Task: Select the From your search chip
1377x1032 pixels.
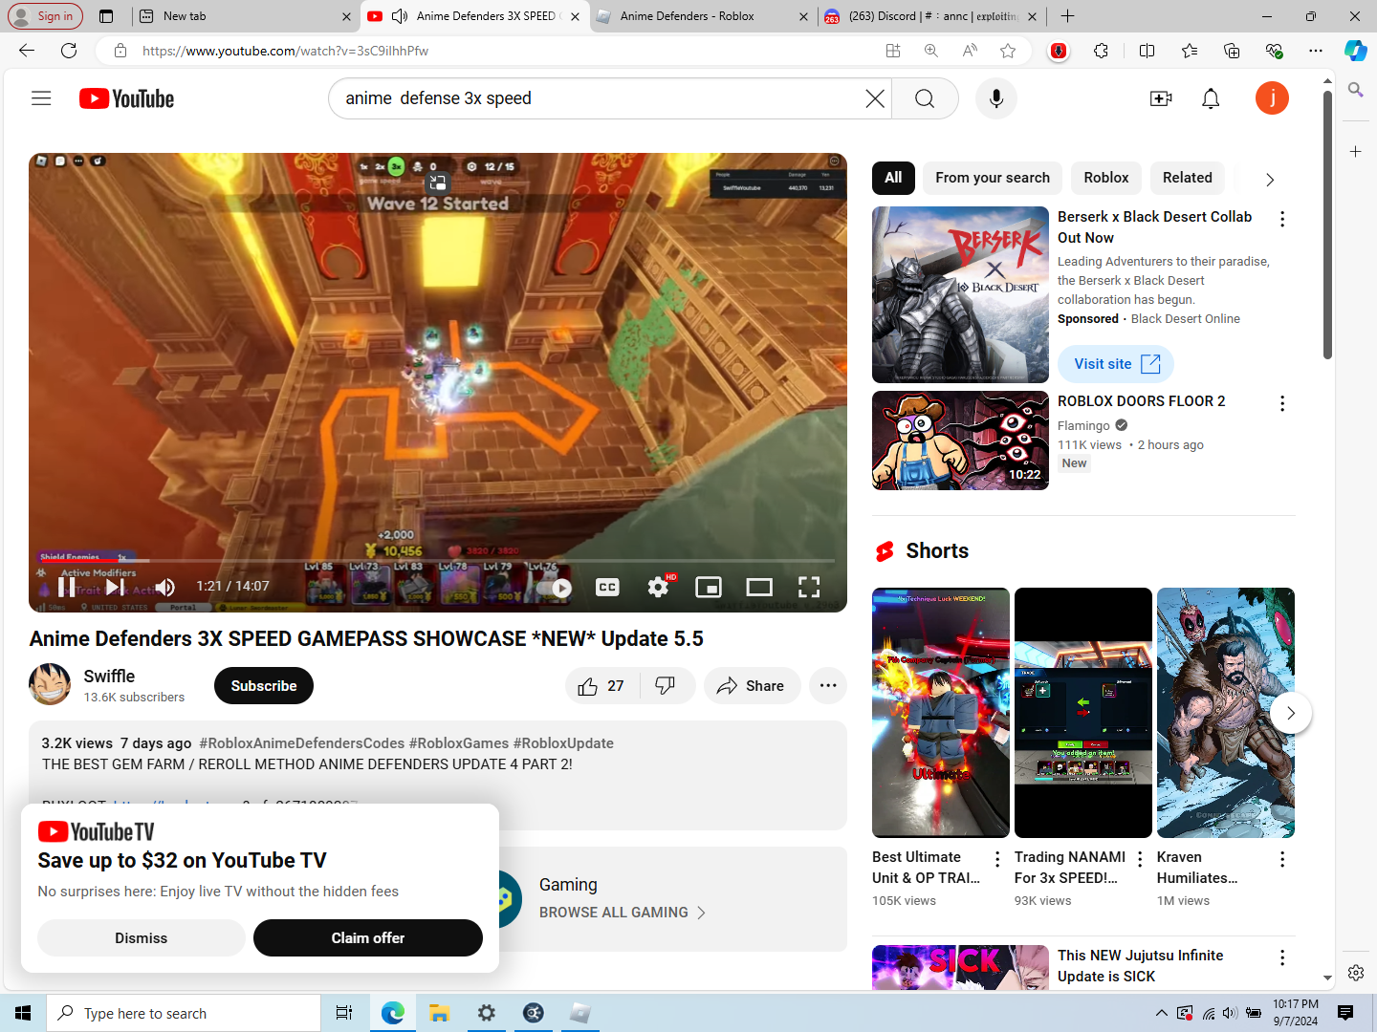Action: 993,178
